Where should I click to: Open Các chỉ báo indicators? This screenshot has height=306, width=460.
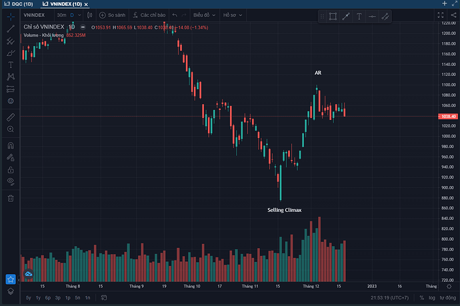(x=149, y=15)
